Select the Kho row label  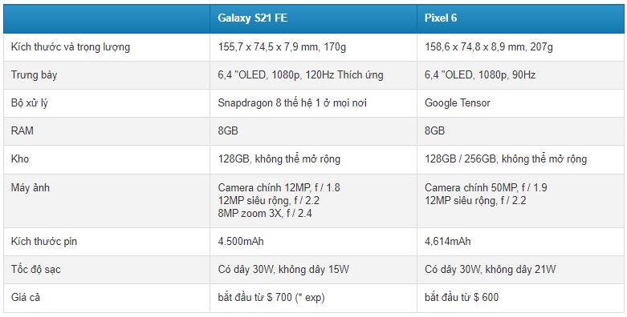pyautogui.click(x=20, y=159)
